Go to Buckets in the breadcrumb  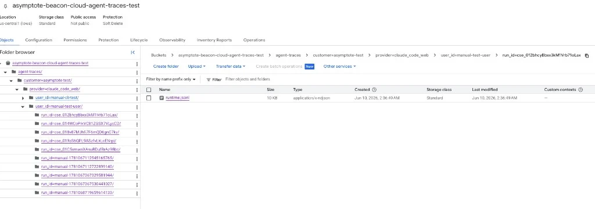tap(159, 55)
